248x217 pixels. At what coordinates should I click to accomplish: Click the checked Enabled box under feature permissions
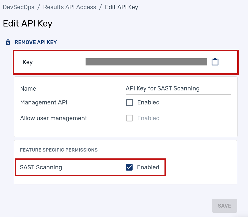pos(129,167)
